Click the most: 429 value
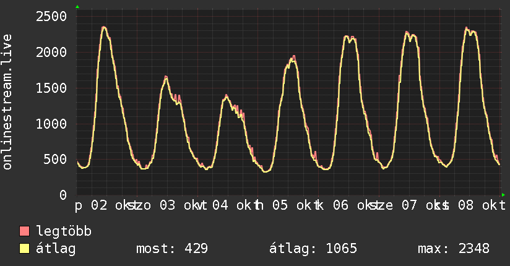Image resolution: width=510 pixels, height=266 pixels. coord(172,249)
